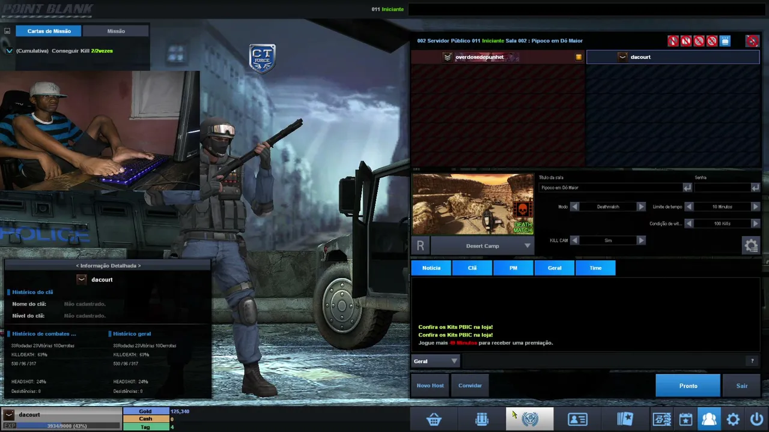The width and height of the screenshot is (769, 432).
Task: Open the Notícia chat tab
Action: [431, 268]
